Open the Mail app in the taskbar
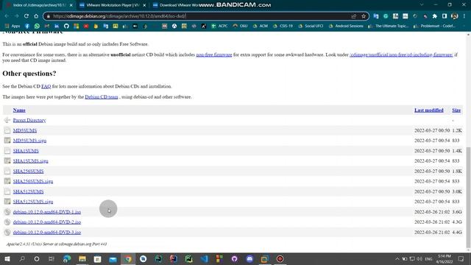The image size is (471, 265). coord(113,258)
